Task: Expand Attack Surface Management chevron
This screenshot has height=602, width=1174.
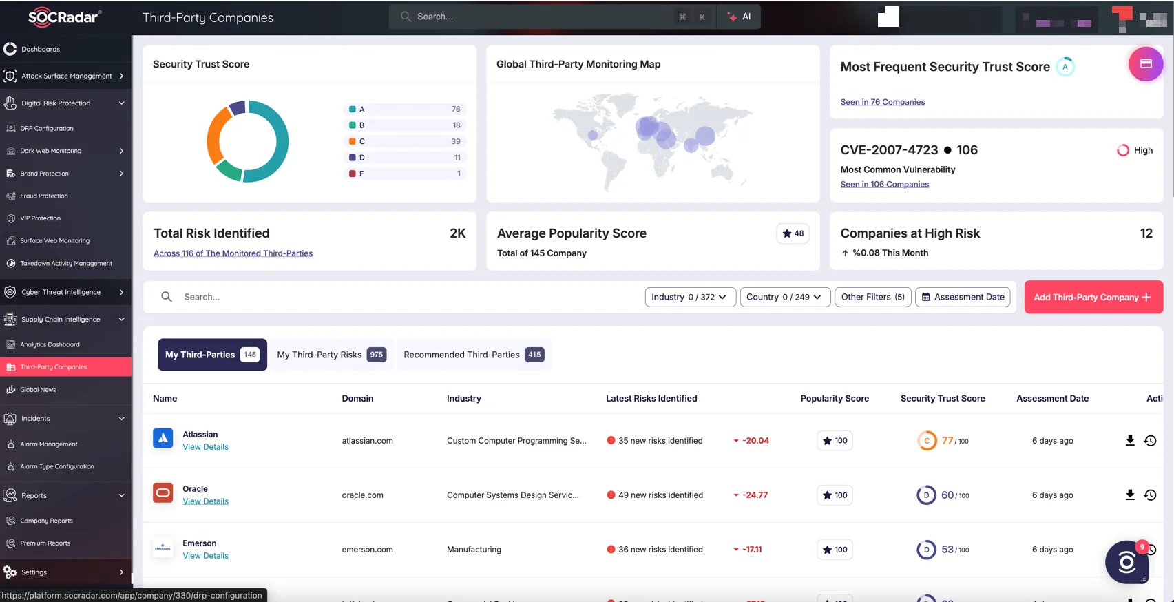Action: tap(121, 76)
